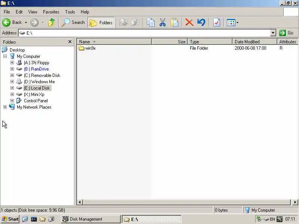Click the explorer folder quick launch icon
299x224 pixels.
pyautogui.click(x=42, y=219)
